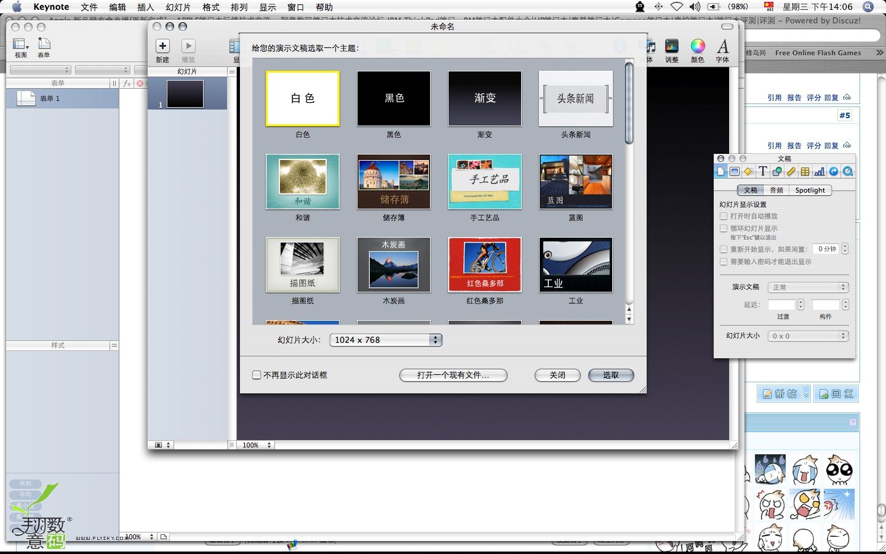886x554 pixels.
Task: Click the 选取 choose button
Action: pos(611,375)
